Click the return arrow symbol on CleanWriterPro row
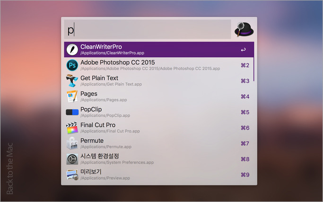323x202 pixels. [x=243, y=50]
